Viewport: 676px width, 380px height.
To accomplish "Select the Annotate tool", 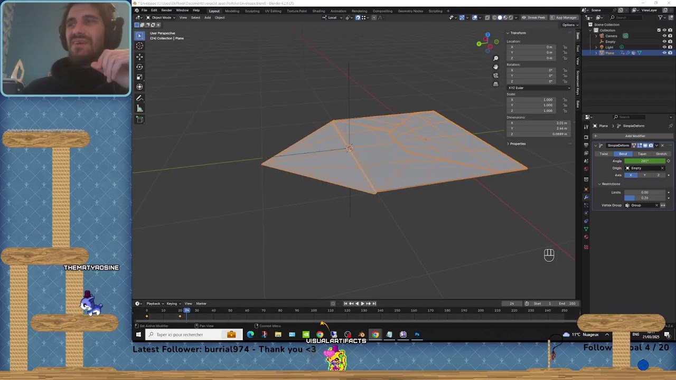I will 139,98.
